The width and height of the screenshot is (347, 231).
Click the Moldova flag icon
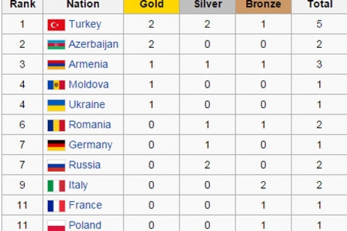[56, 85]
